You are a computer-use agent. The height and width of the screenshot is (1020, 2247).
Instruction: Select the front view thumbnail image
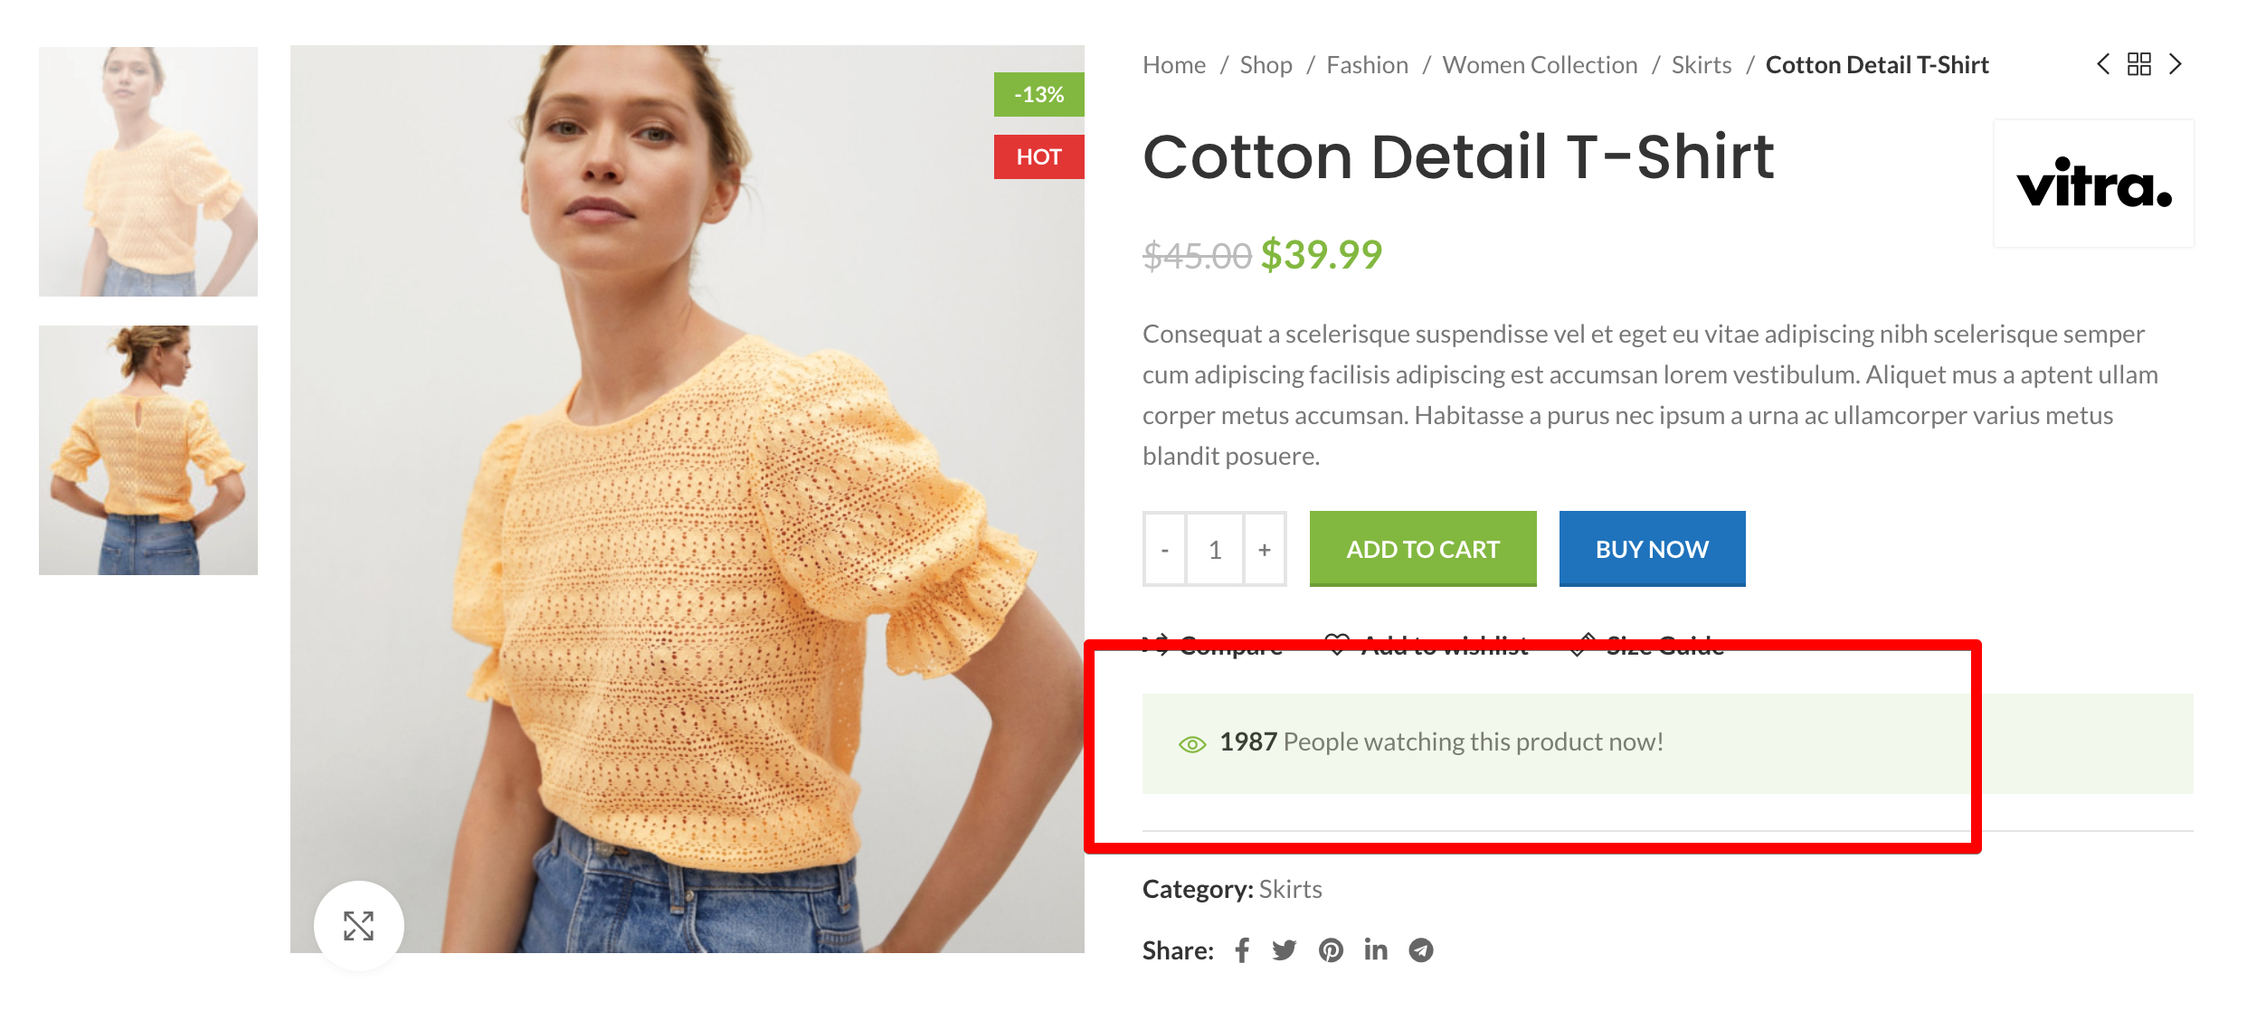pyautogui.click(x=148, y=172)
